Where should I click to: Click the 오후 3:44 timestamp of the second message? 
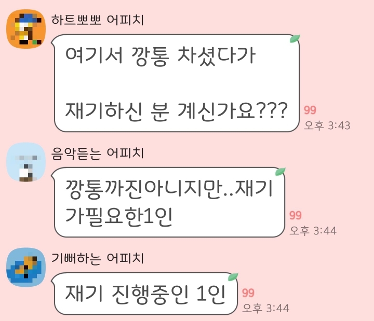(313, 231)
